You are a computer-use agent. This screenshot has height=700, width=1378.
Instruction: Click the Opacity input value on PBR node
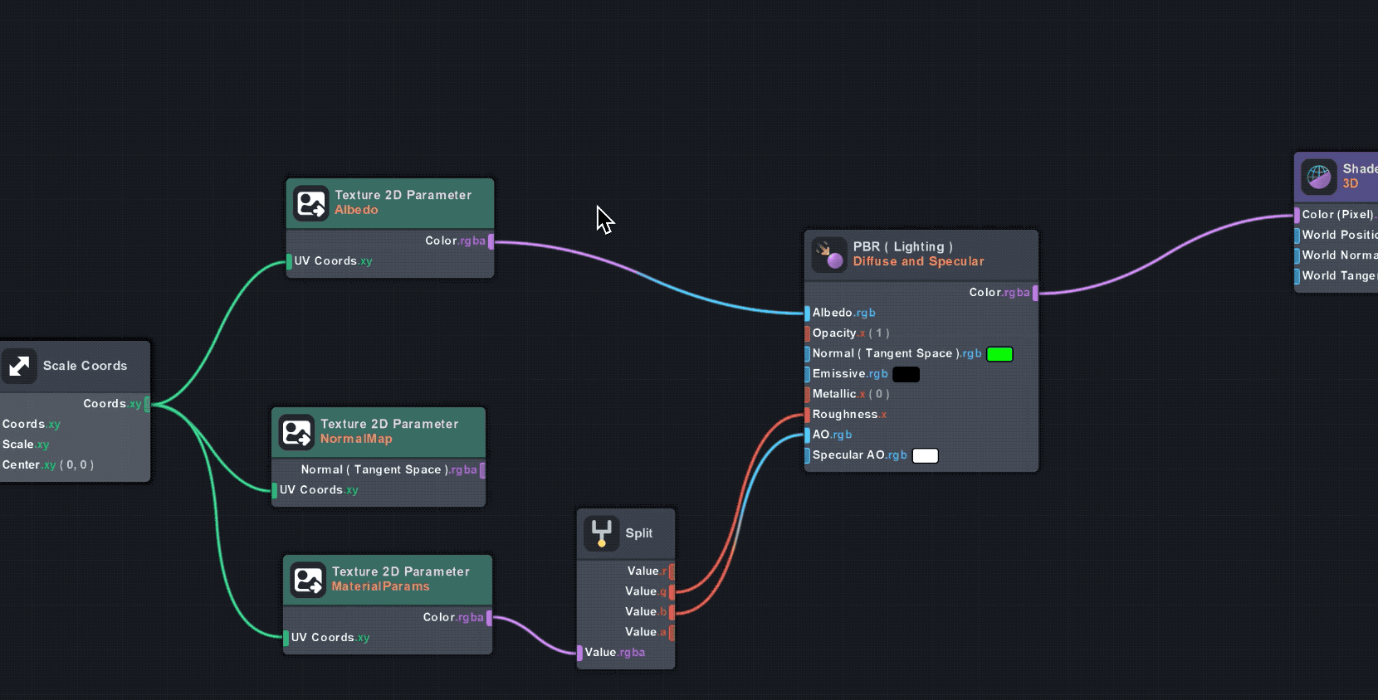click(x=879, y=333)
